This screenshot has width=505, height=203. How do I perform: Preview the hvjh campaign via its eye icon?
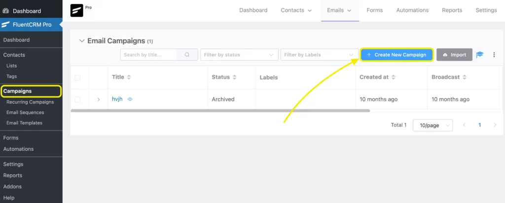tap(130, 99)
